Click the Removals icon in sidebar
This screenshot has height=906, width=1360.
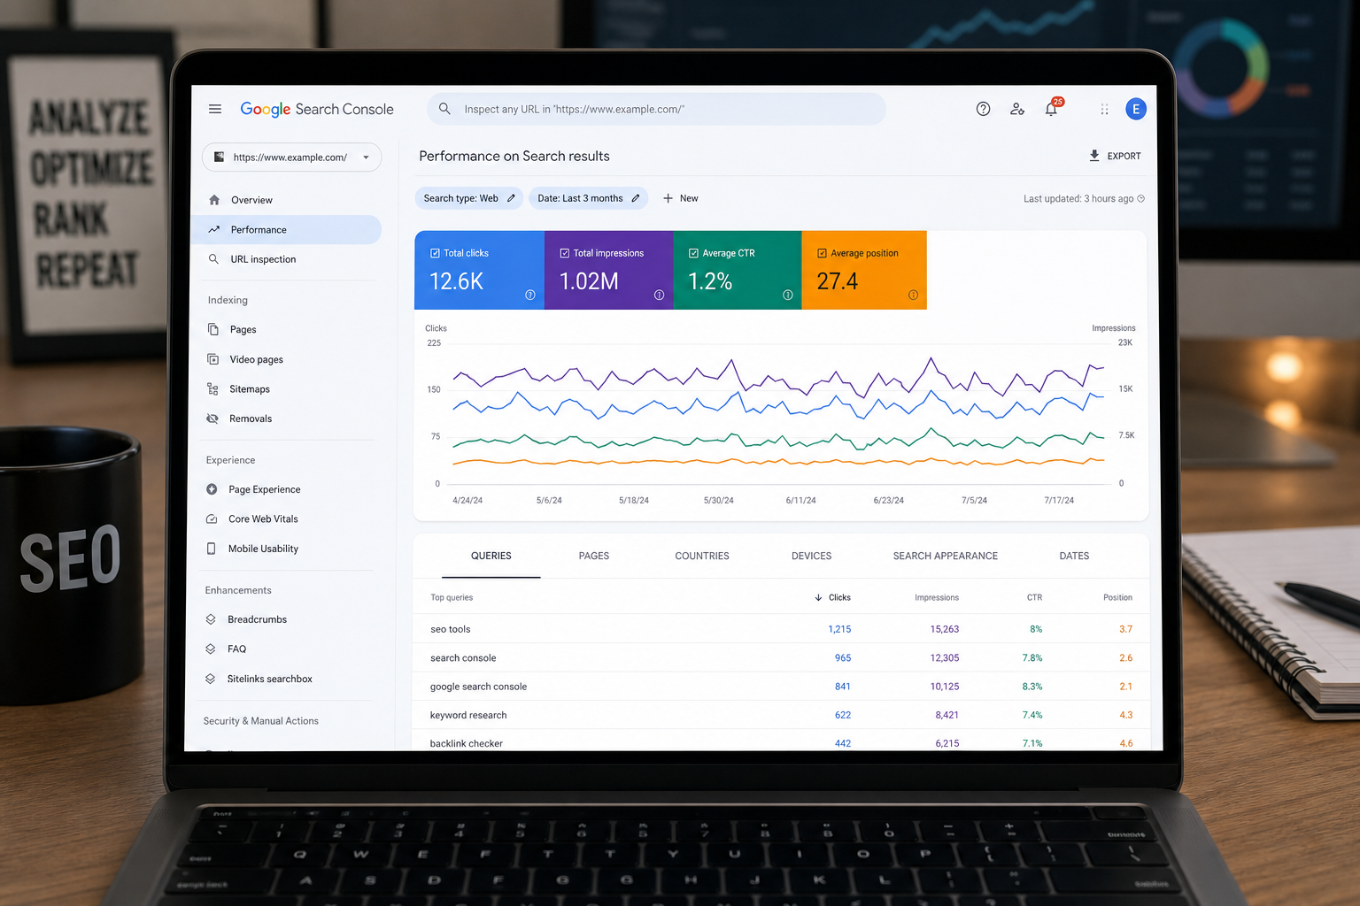click(x=212, y=418)
